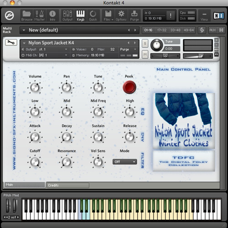
Task: Click the Mid Freq knob
Action: pos(98,112)
